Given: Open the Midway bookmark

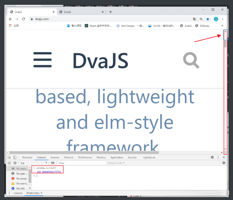Looking at the screenshot, I should 202,26.
